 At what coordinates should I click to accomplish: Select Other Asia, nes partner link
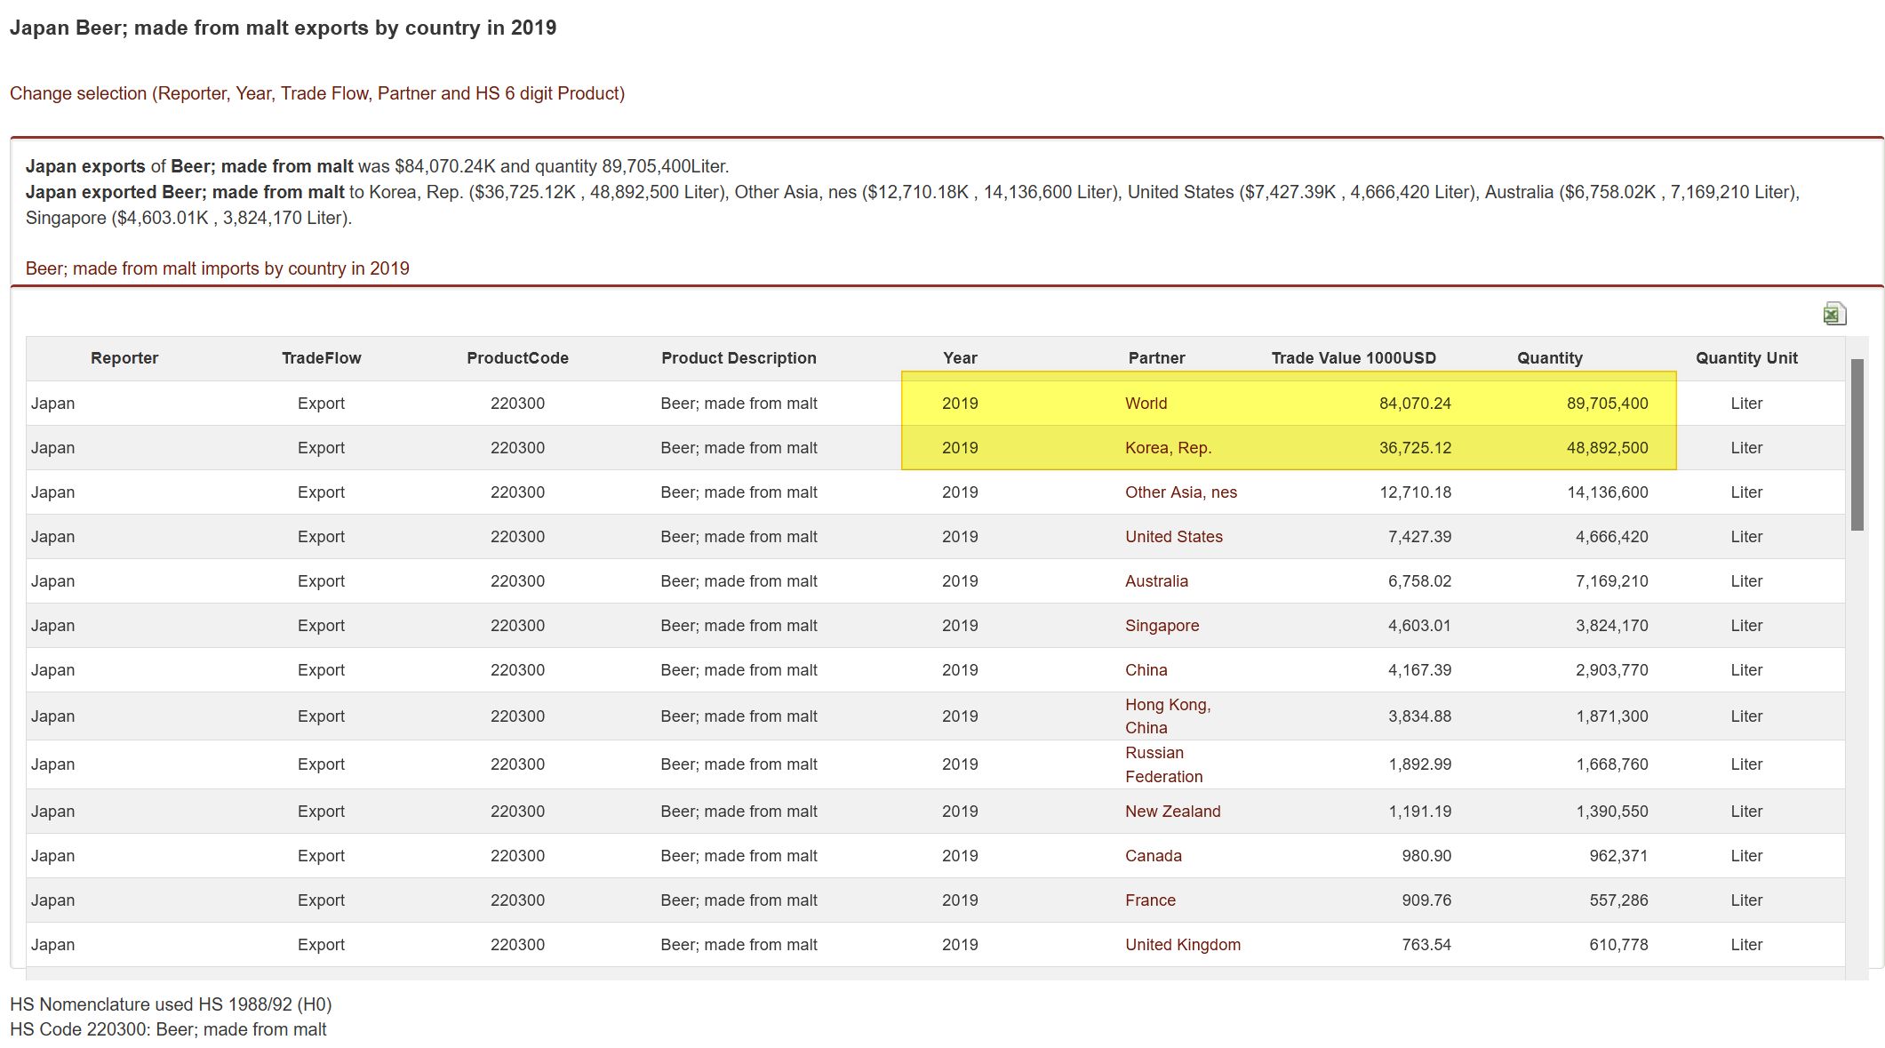(x=1180, y=492)
